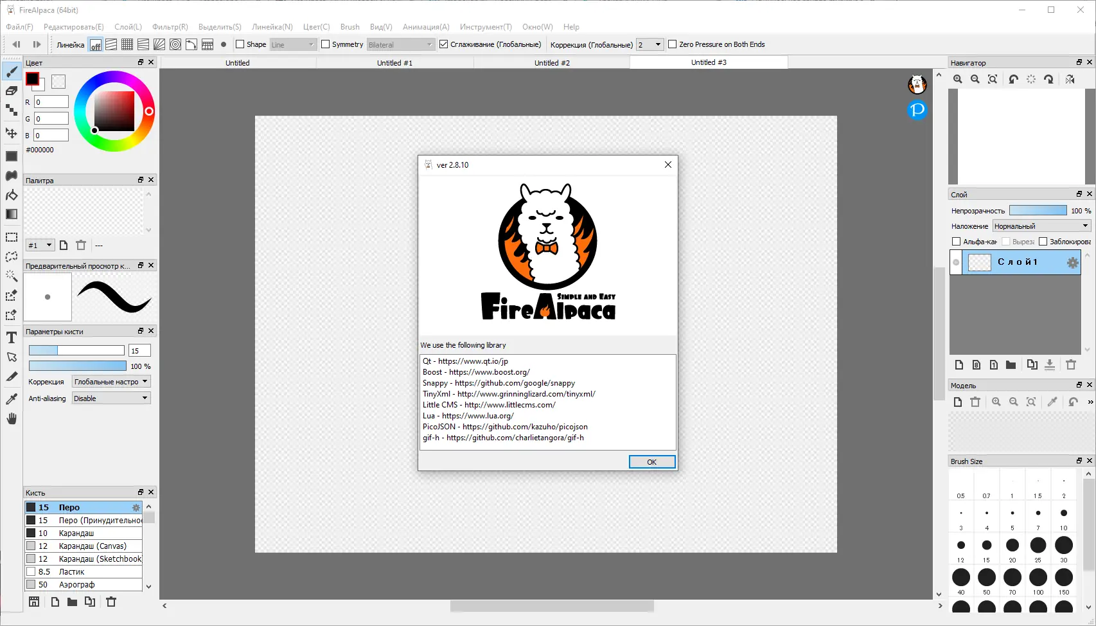Grab the Hand tool for panning

pyautogui.click(x=11, y=418)
